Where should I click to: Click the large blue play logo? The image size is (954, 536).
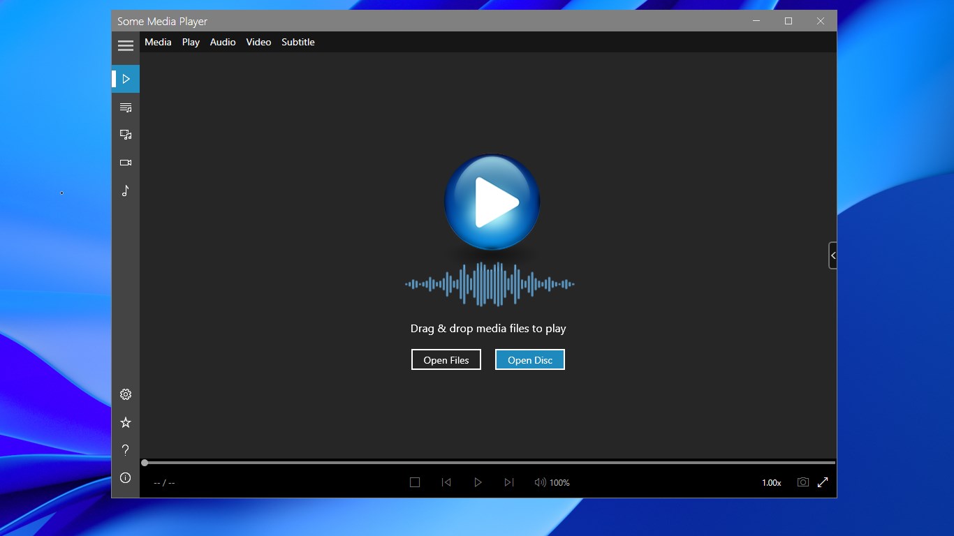point(492,202)
